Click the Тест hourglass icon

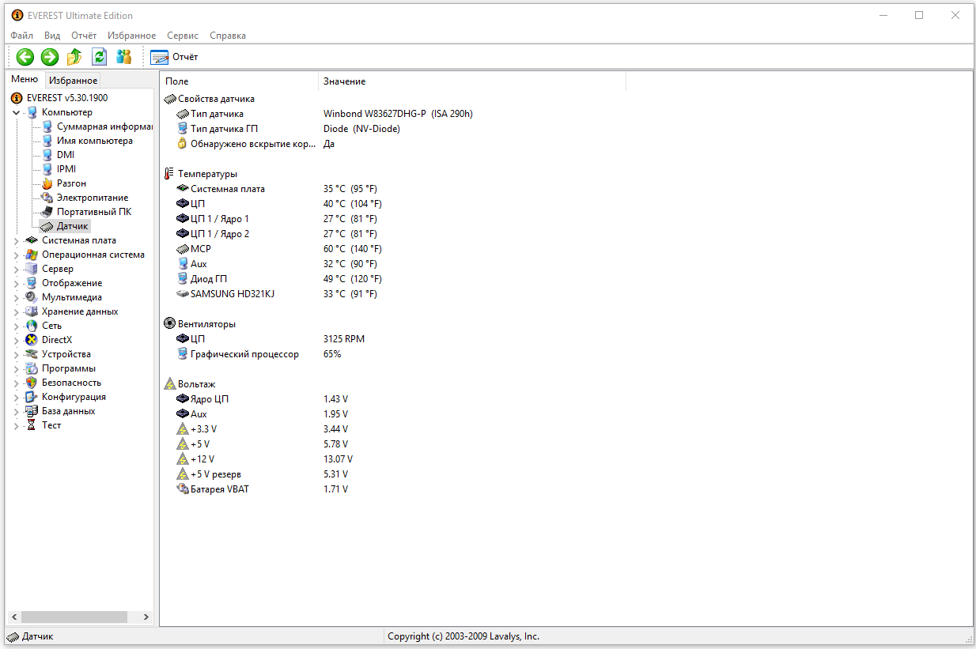coord(32,425)
